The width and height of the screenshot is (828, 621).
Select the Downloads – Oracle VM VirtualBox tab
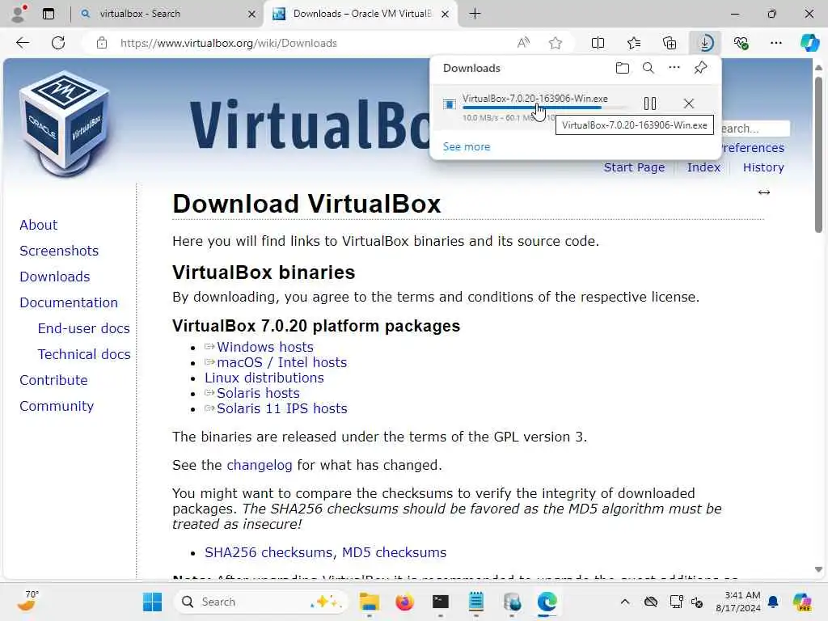coord(361,14)
